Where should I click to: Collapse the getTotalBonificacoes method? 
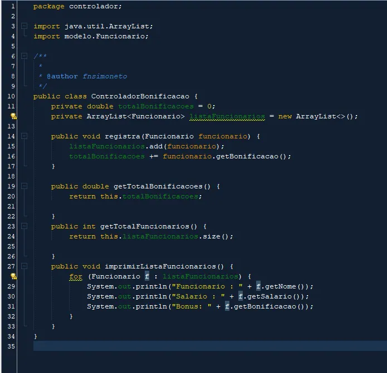(x=24, y=186)
